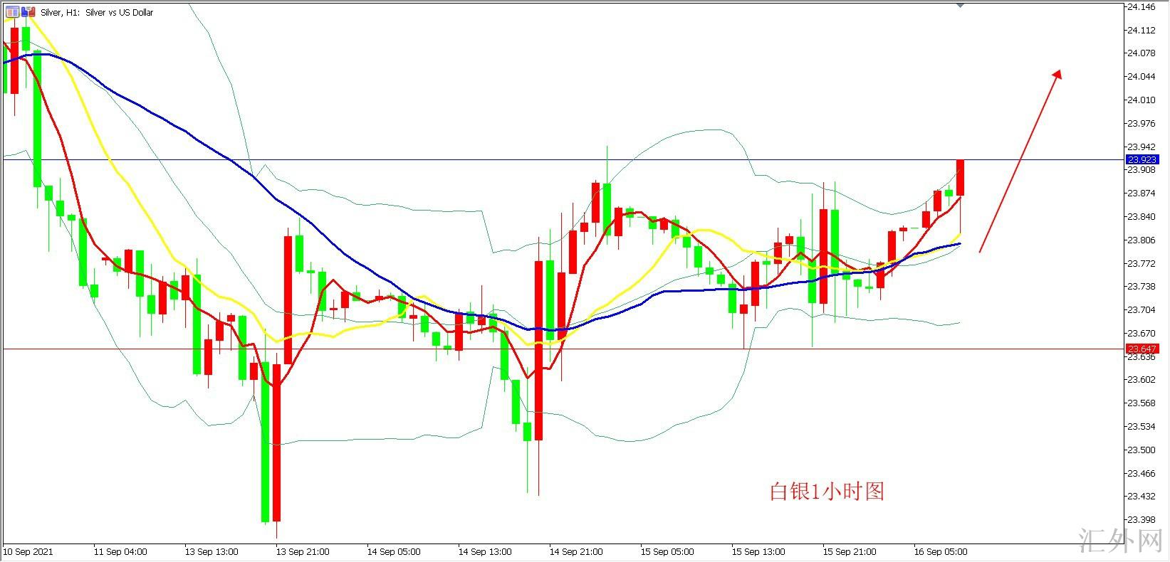Click the 13 Sep 21:00 time axis label
Screen dimensions: 1170x562
point(303,551)
